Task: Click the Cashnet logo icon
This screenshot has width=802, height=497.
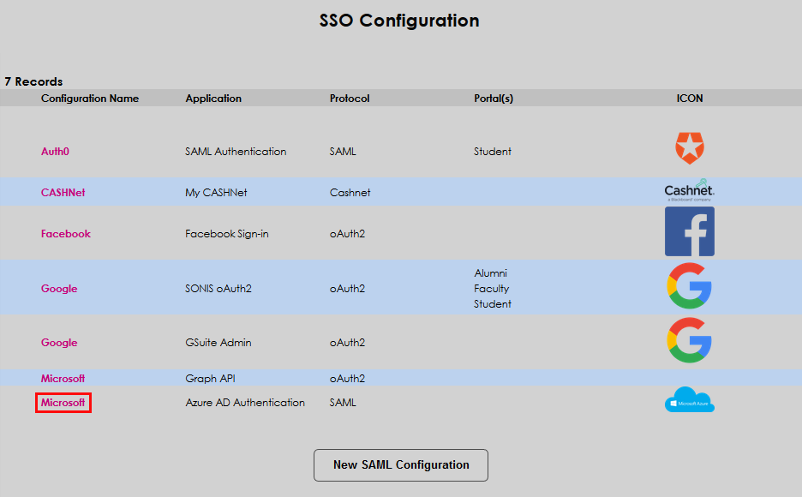Action: click(x=689, y=190)
